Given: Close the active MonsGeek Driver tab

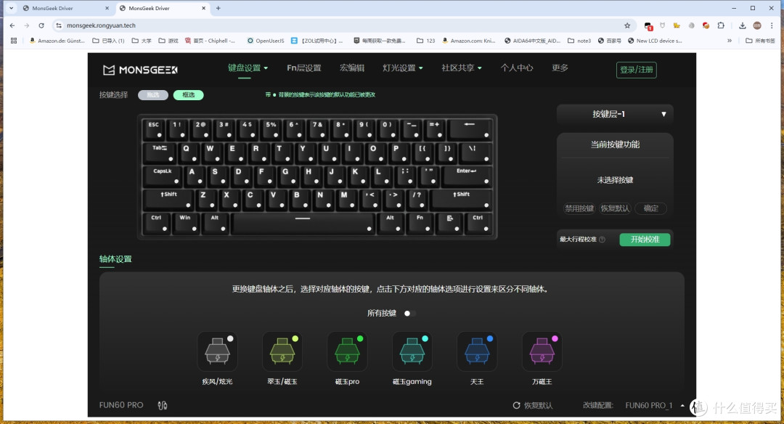Looking at the screenshot, I should [203, 8].
